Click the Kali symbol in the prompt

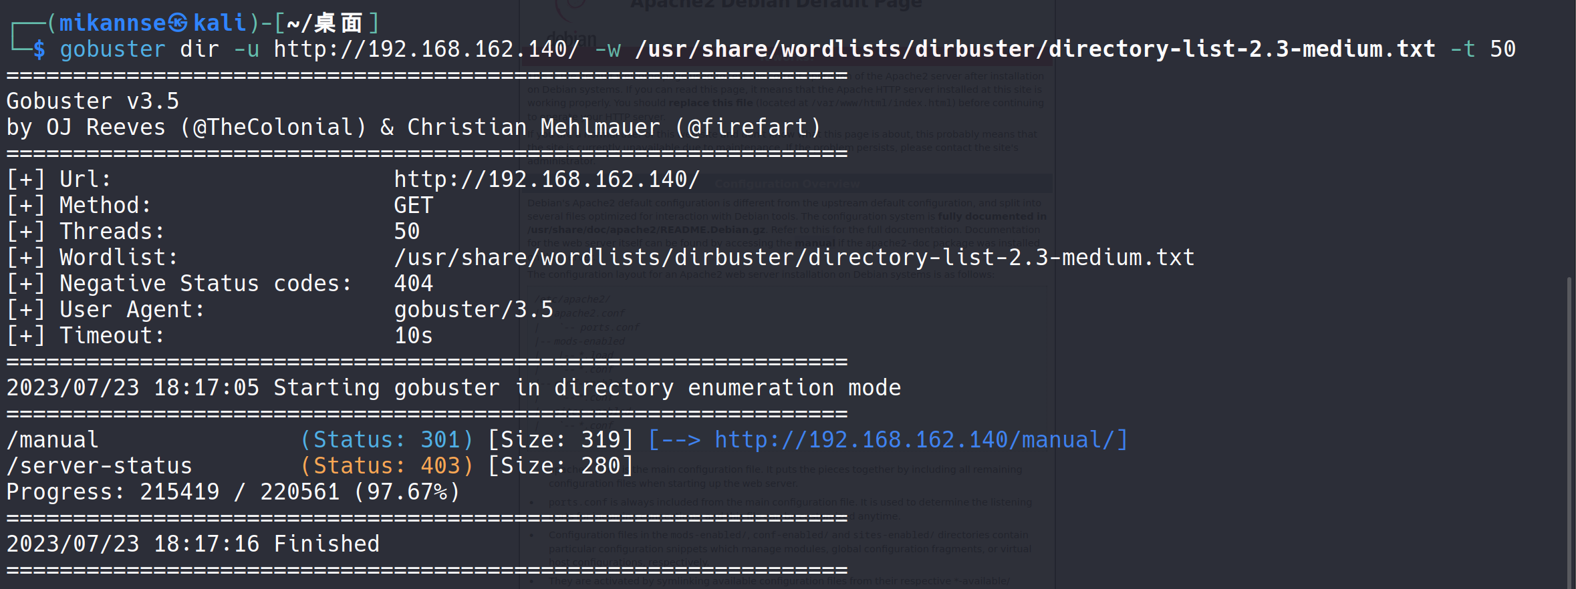(x=177, y=23)
